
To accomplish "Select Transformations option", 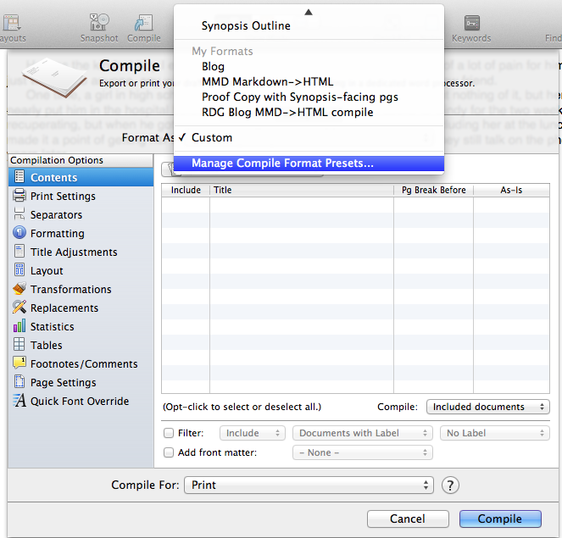I will (81, 289).
